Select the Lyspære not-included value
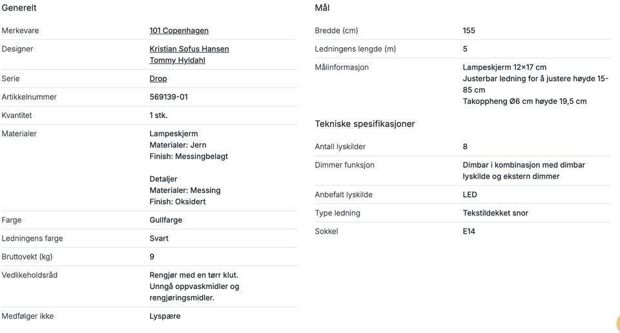Viewport: 620px width, 333px height. (165, 316)
